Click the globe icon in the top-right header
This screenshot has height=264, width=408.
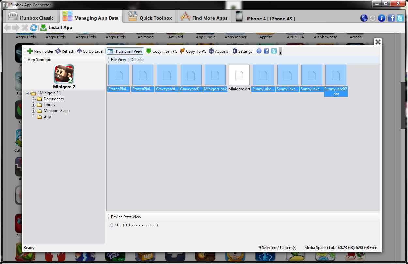(x=364, y=18)
